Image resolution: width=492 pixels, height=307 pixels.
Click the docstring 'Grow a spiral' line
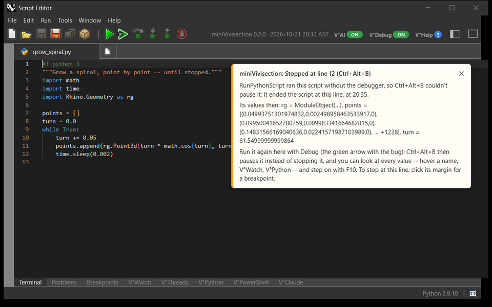tap(132, 72)
